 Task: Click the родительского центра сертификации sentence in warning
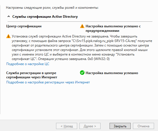point(64,45)
